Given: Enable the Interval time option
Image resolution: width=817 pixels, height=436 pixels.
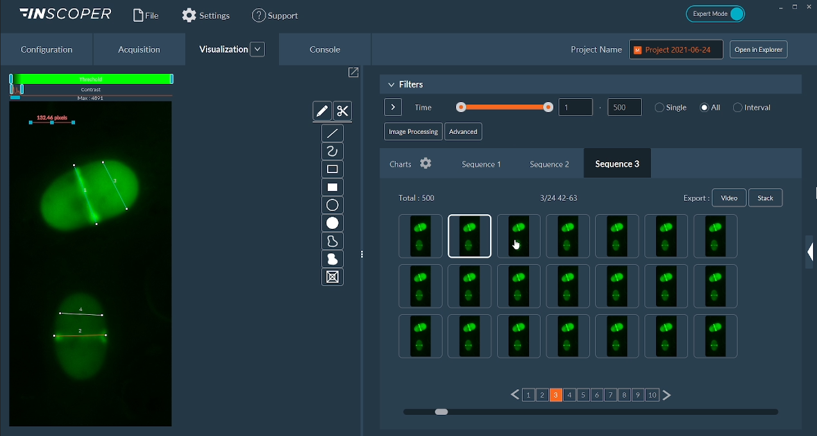Looking at the screenshot, I should (x=736, y=107).
